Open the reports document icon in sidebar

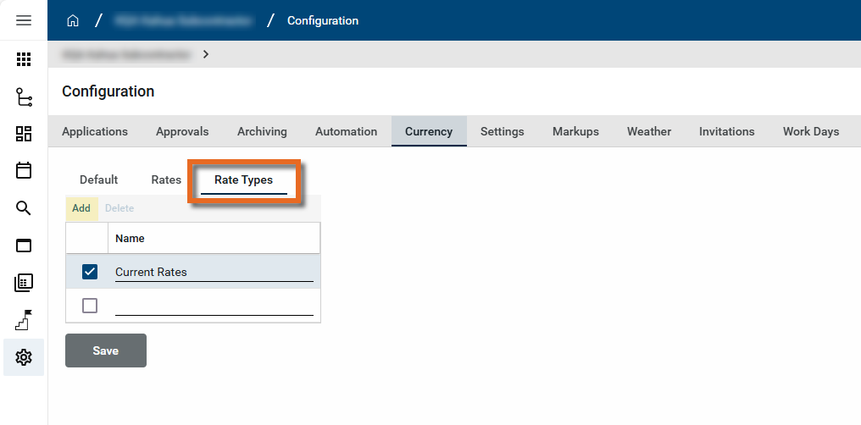point(24,283)
